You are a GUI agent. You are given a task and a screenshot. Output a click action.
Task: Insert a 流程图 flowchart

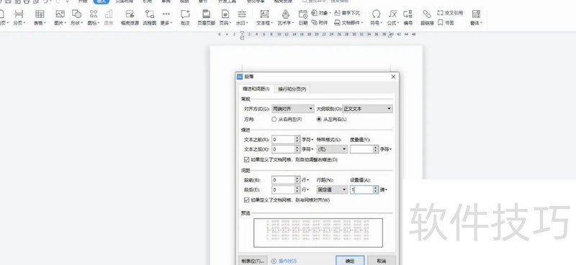[150, 17]
